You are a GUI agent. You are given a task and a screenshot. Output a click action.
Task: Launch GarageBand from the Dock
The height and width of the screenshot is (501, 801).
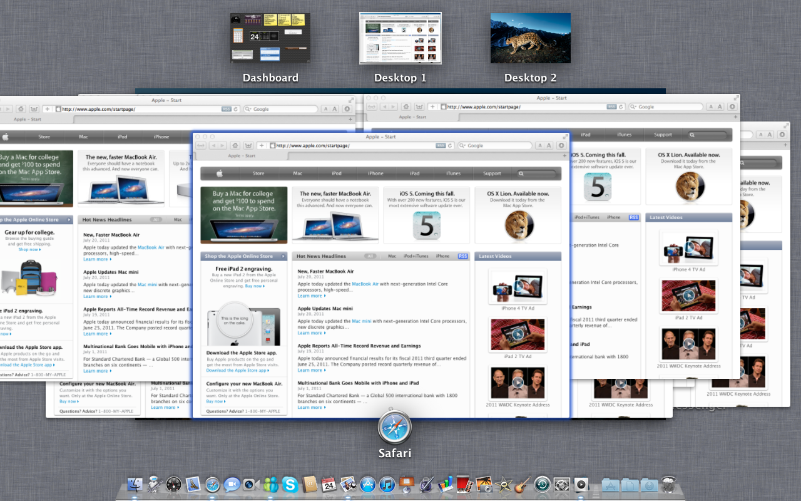coord(523,484)
